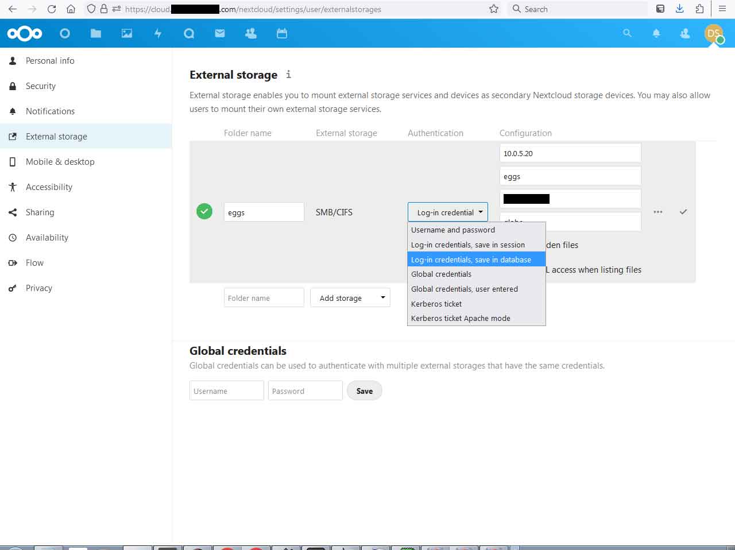Open Mobile & desktop settings link
Screen dimensions: 735x550
tap(60, 162)
